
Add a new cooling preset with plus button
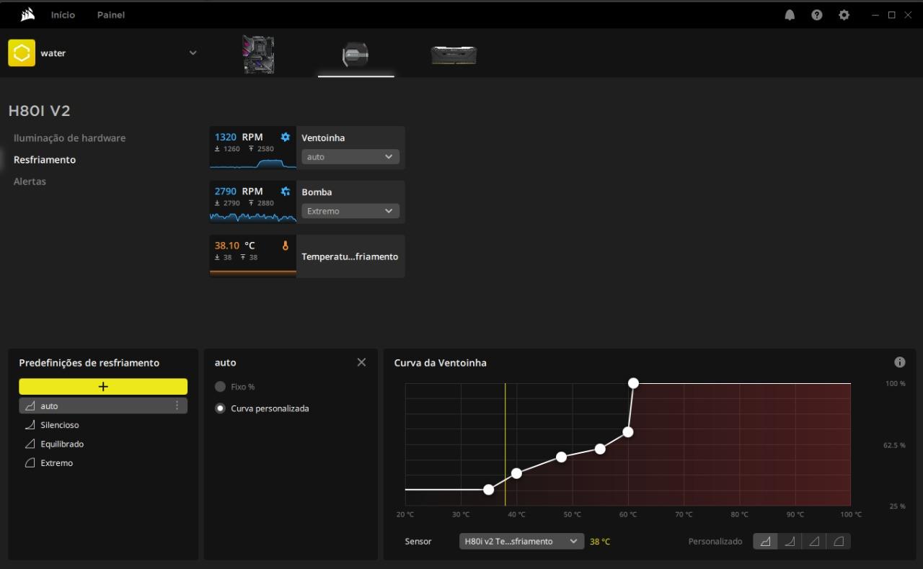point(103,387)
